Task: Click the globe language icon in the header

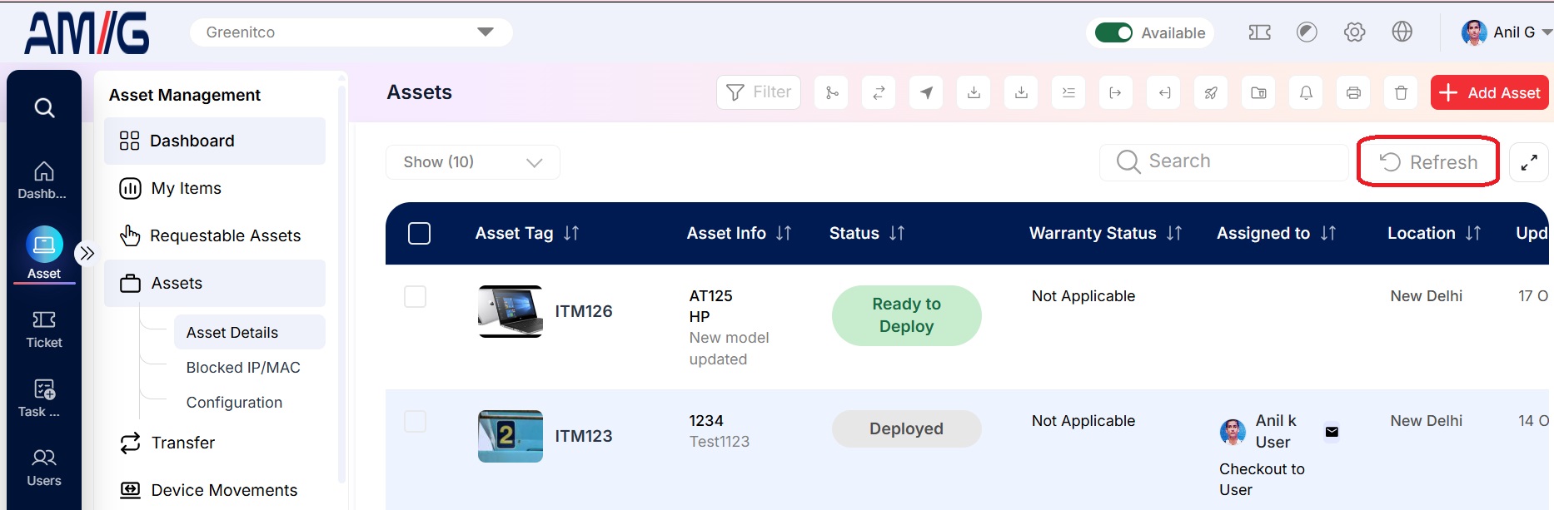Action: coord(1402,32)
